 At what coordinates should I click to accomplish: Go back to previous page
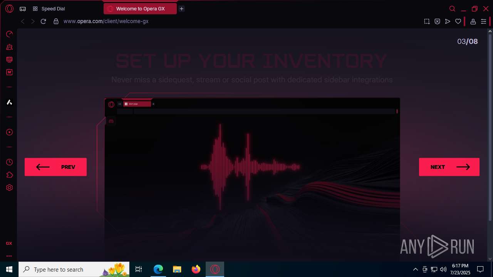[x=23, y=22]
